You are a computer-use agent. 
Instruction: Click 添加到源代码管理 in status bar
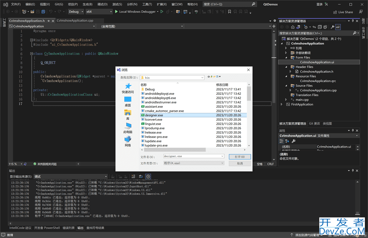(x=307, y=235)
